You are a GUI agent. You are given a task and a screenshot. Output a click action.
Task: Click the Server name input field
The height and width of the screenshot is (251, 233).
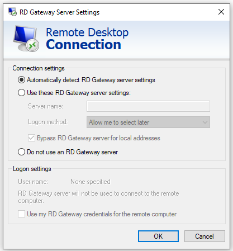148,106
